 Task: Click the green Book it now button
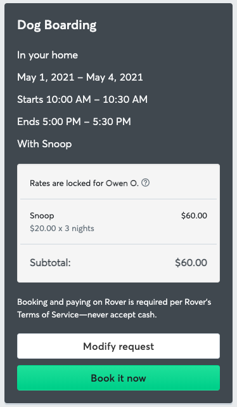118,378
